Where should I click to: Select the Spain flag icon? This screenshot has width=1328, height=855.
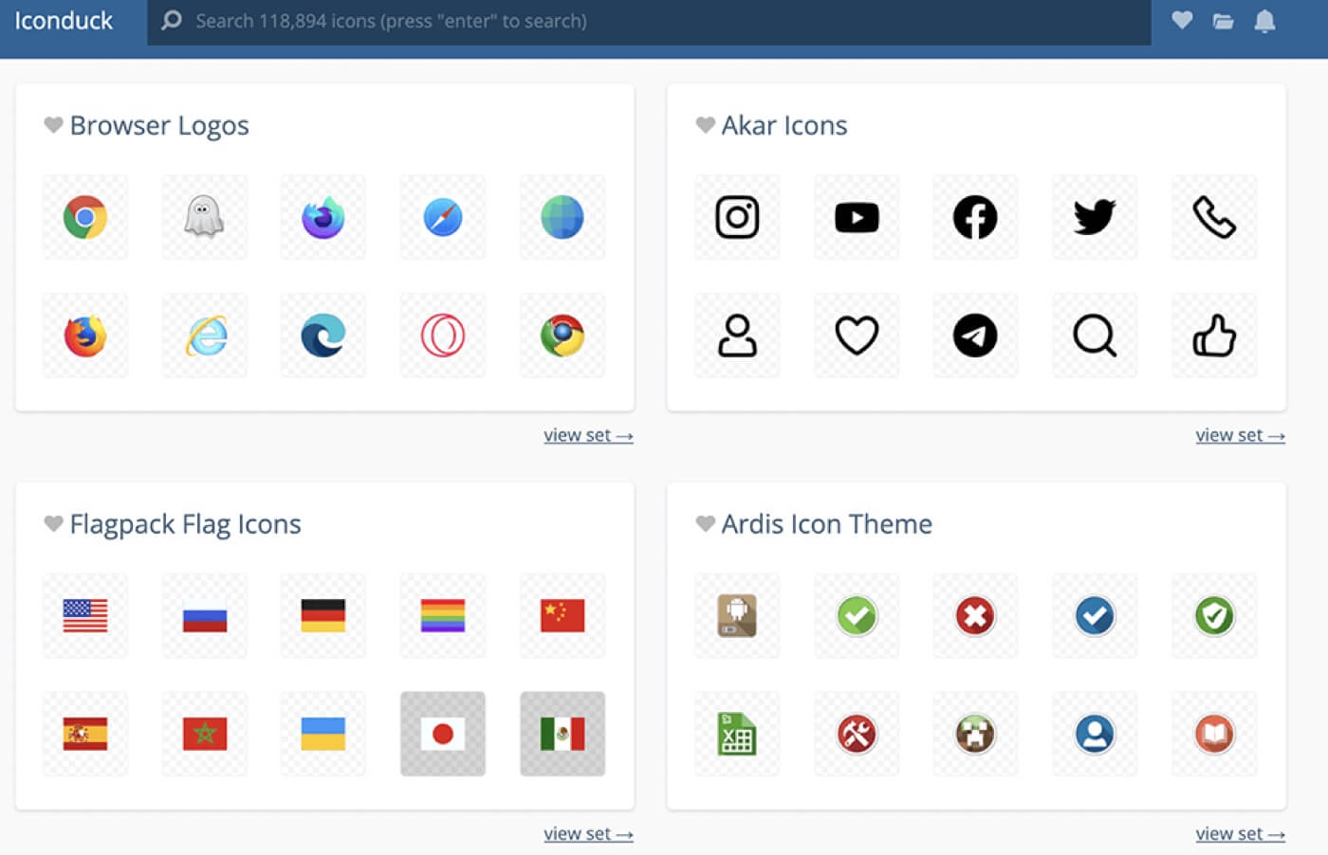coord(85,734)
